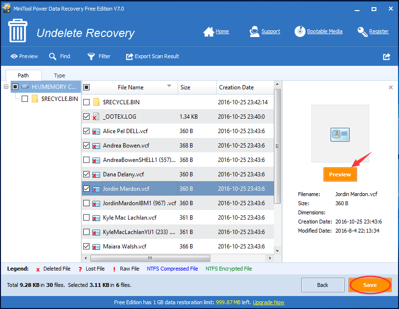This screenshot has width=399, height=309.
Task: Toggle the select-all checkbox in File Name header
Action: [x=87, y=87]
